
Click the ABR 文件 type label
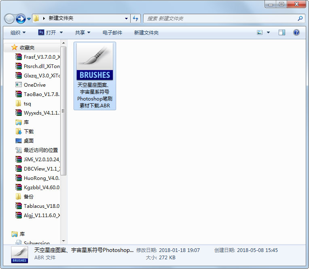tap(45, 258)
